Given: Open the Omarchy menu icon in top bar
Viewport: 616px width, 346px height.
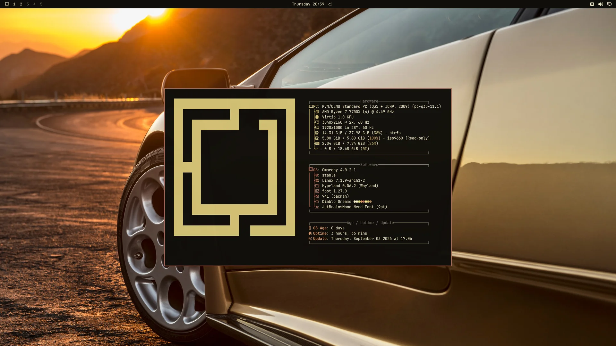Looking at the screenshot, I should (x=7, y=4).
